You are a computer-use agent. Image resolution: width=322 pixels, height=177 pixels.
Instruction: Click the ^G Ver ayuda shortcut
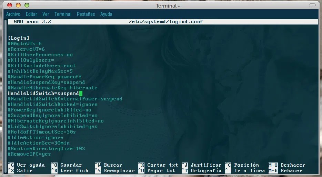(x=26, y=165)
